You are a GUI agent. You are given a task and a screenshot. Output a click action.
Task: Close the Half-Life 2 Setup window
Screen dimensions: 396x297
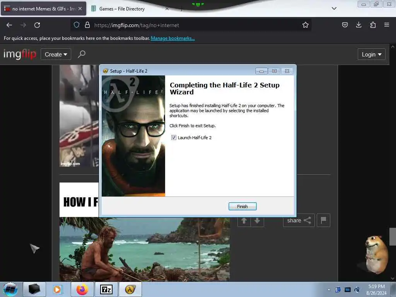coord(287,71)
